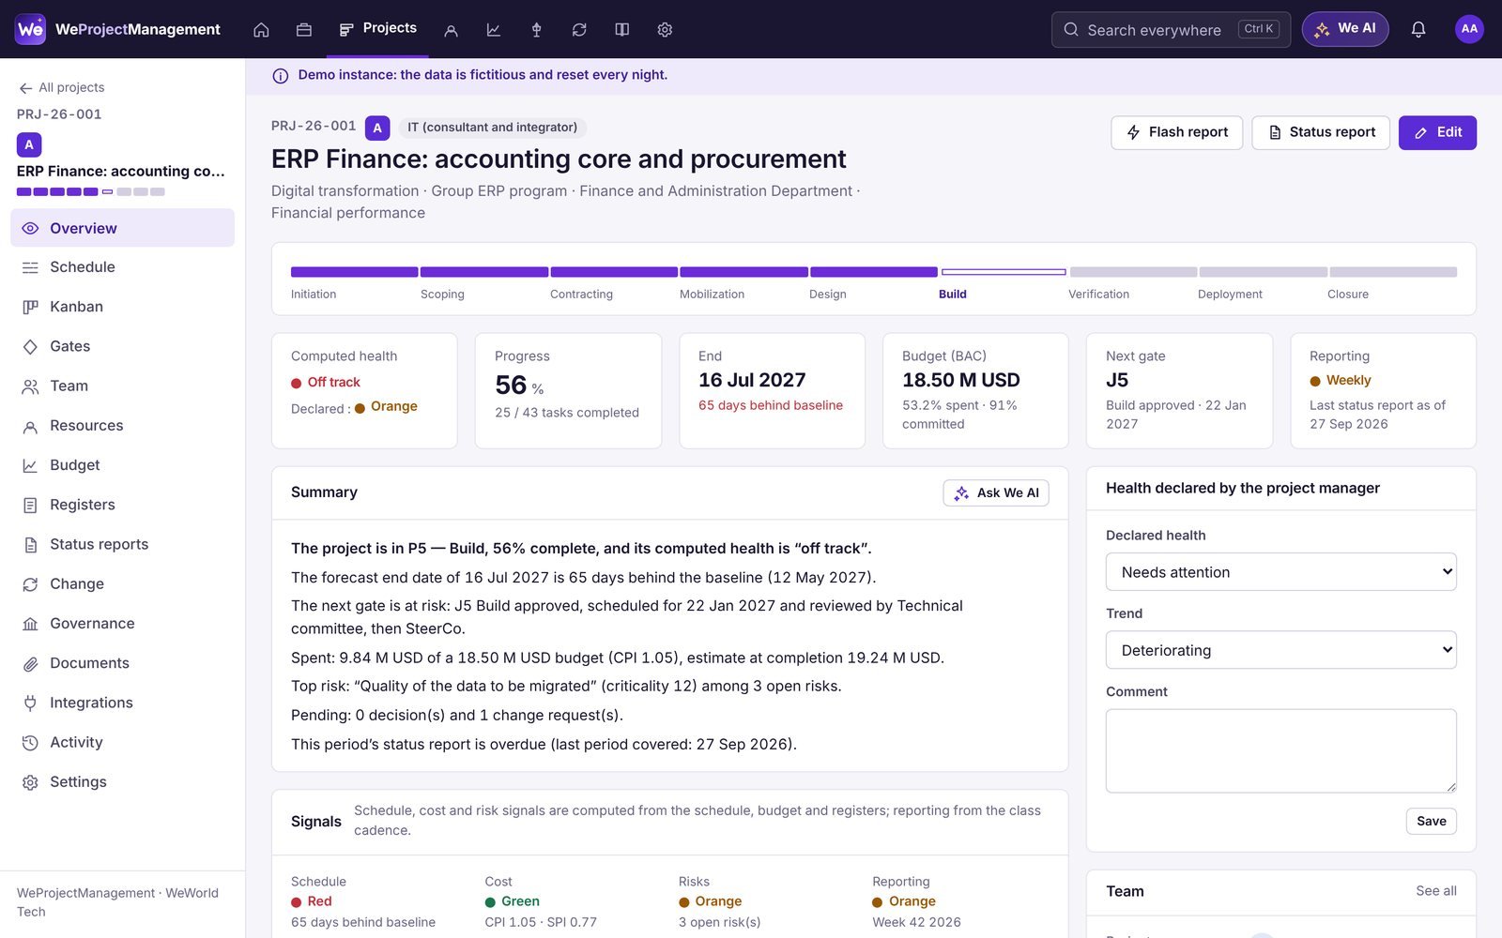Switch to the Projects tab
Screen dimensions: 1502x938
[x=378, y=29]
